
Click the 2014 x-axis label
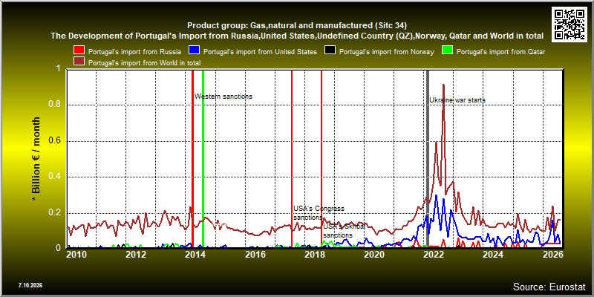(196, 254)
